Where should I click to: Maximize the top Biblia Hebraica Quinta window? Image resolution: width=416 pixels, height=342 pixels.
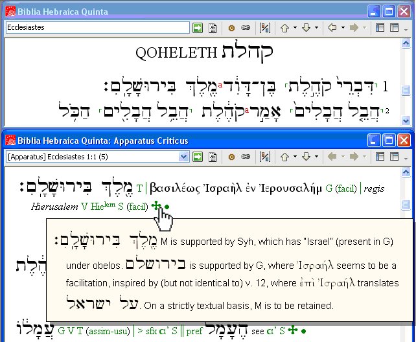[x=389, y=12]
